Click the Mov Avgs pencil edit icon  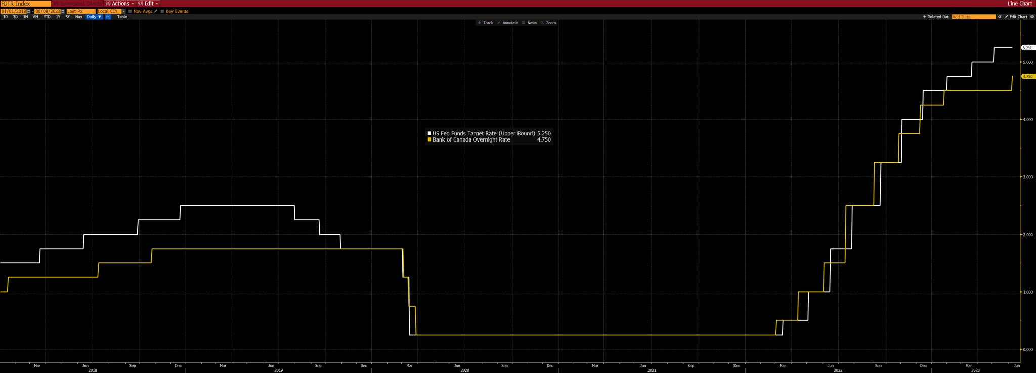(155, 11)
